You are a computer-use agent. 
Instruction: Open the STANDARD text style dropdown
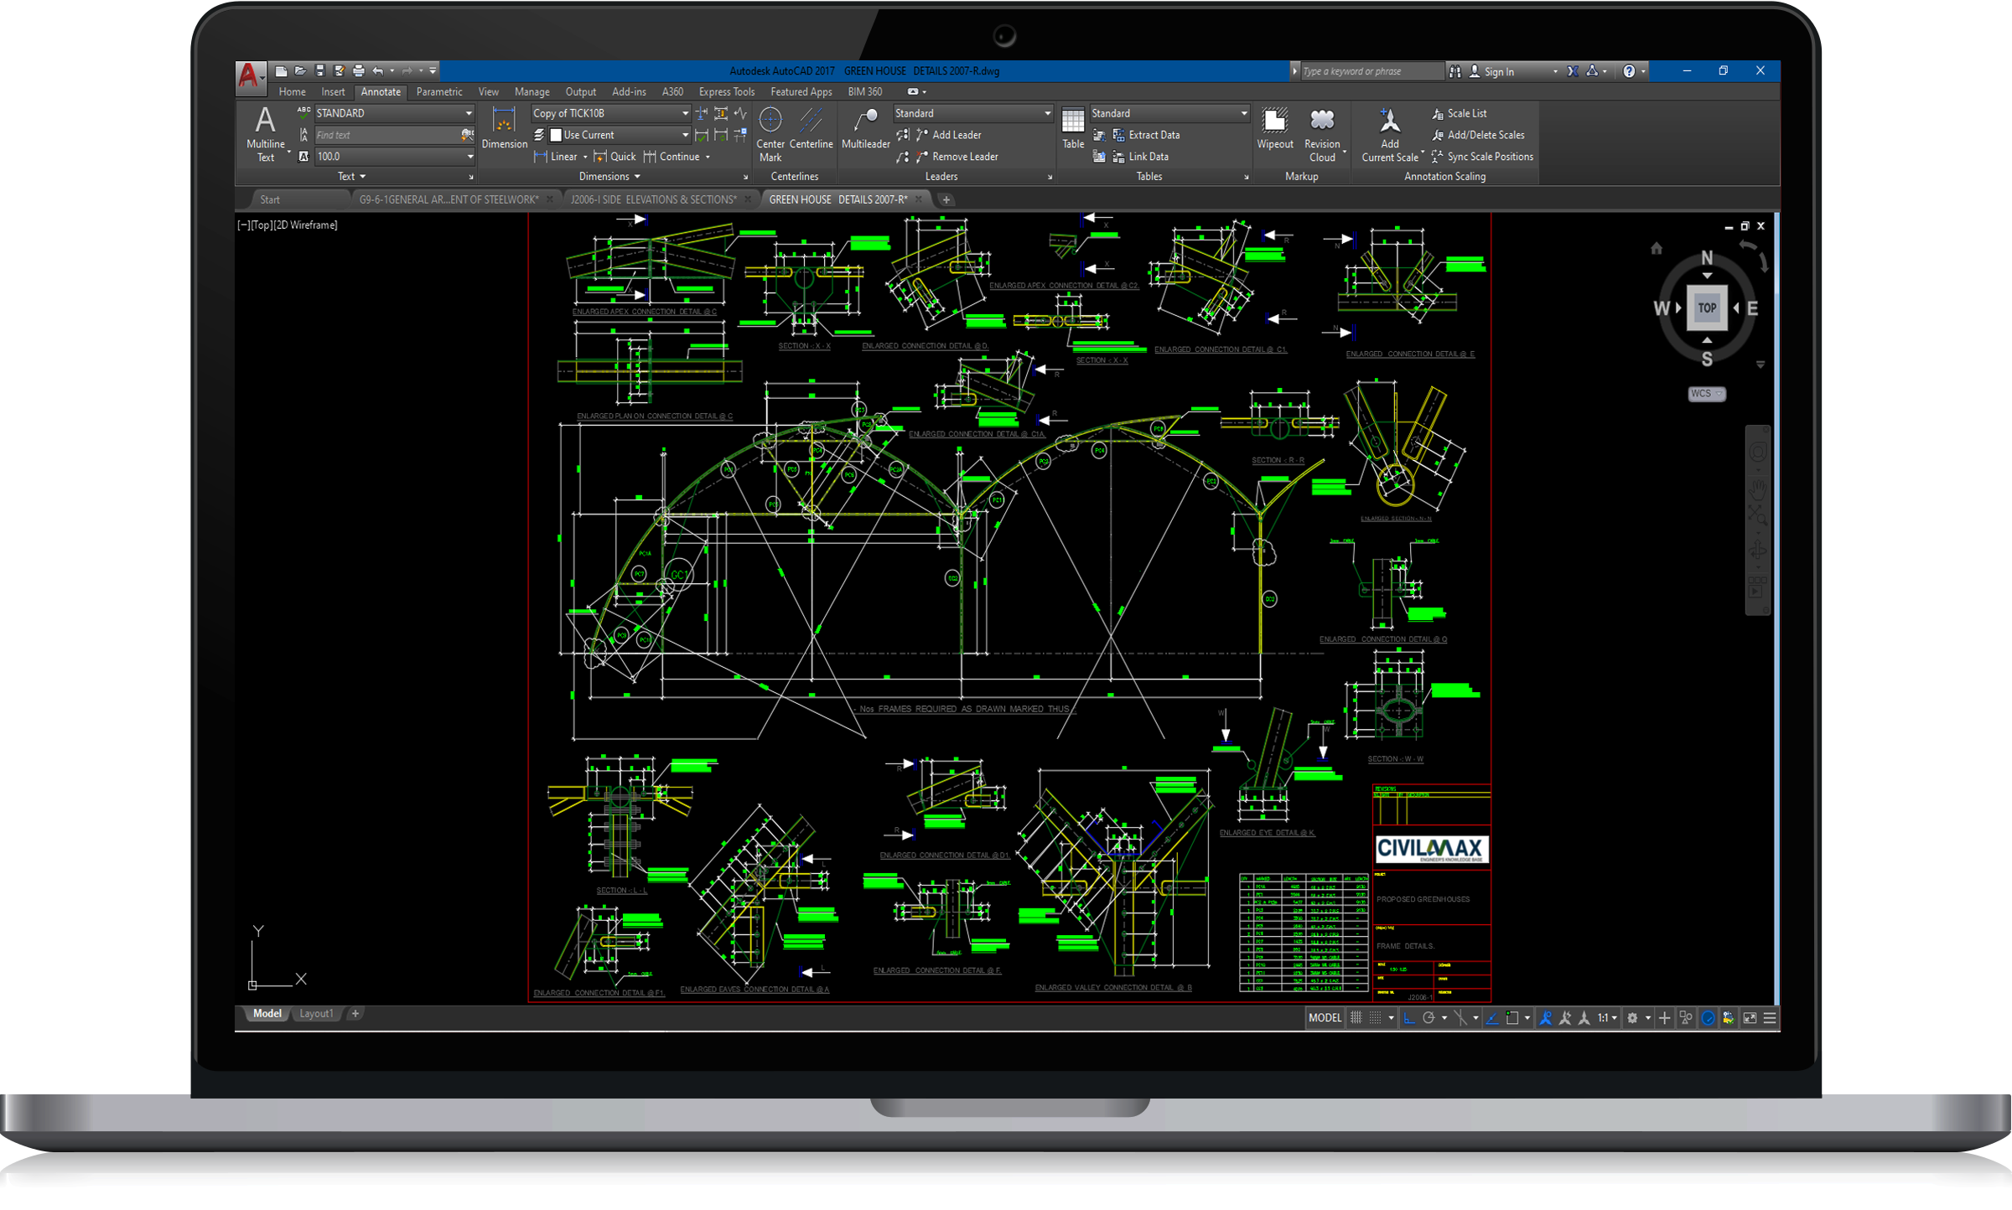[469, 113]
